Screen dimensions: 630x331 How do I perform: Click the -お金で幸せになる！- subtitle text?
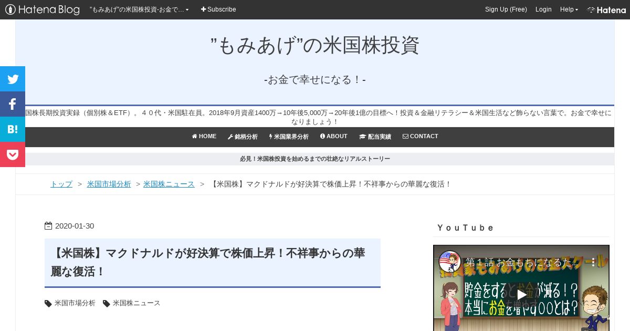tap(315, 80)
